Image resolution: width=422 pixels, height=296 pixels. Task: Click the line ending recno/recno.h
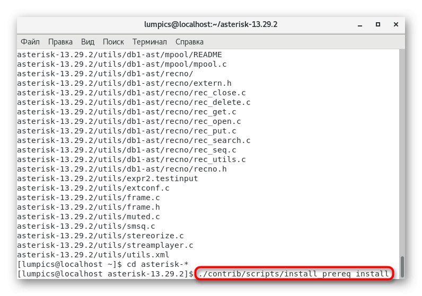pyautogui.click(x=122, y=169)
